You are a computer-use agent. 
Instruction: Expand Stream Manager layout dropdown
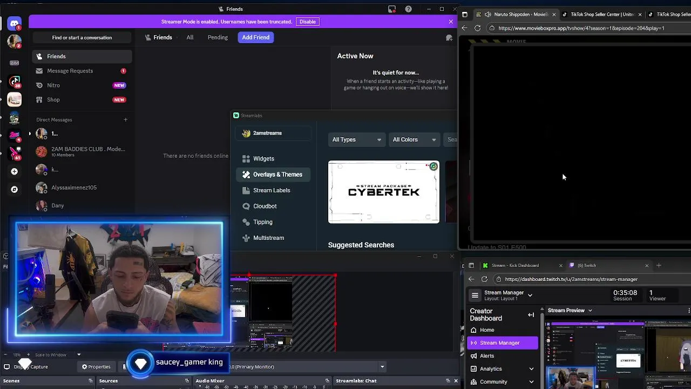pos(530,296)
